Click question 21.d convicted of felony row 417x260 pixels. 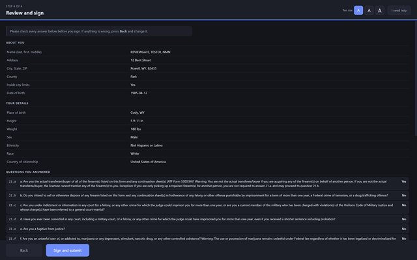[207, 219]
